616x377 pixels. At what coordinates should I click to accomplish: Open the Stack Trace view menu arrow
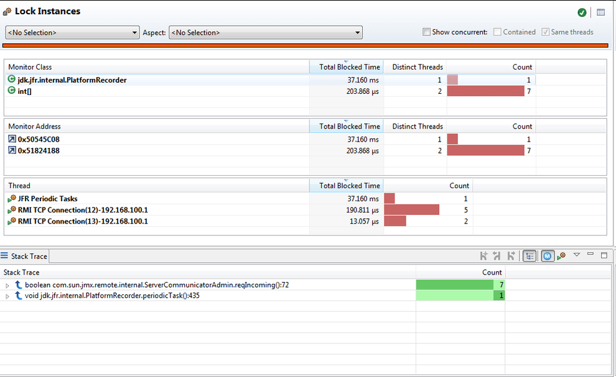tap(577, 255)
